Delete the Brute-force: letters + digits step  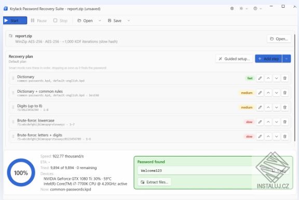pos(285,136)
